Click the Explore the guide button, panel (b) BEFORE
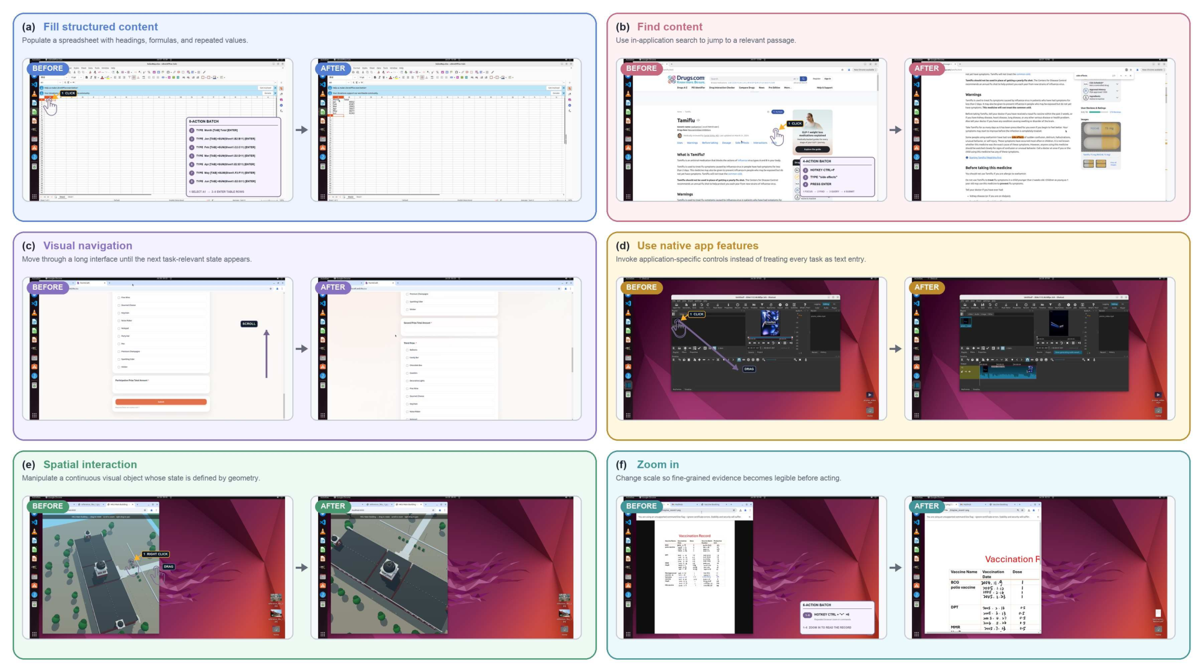This screenshot has width=1203, height=672. (813, 149)
